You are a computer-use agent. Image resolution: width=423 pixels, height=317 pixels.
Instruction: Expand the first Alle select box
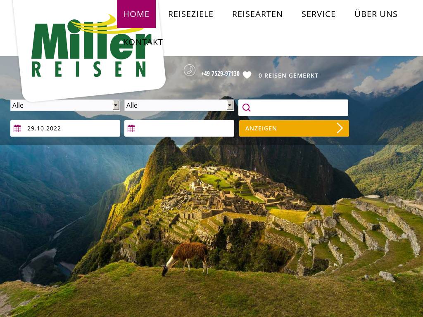pos(65,105)
